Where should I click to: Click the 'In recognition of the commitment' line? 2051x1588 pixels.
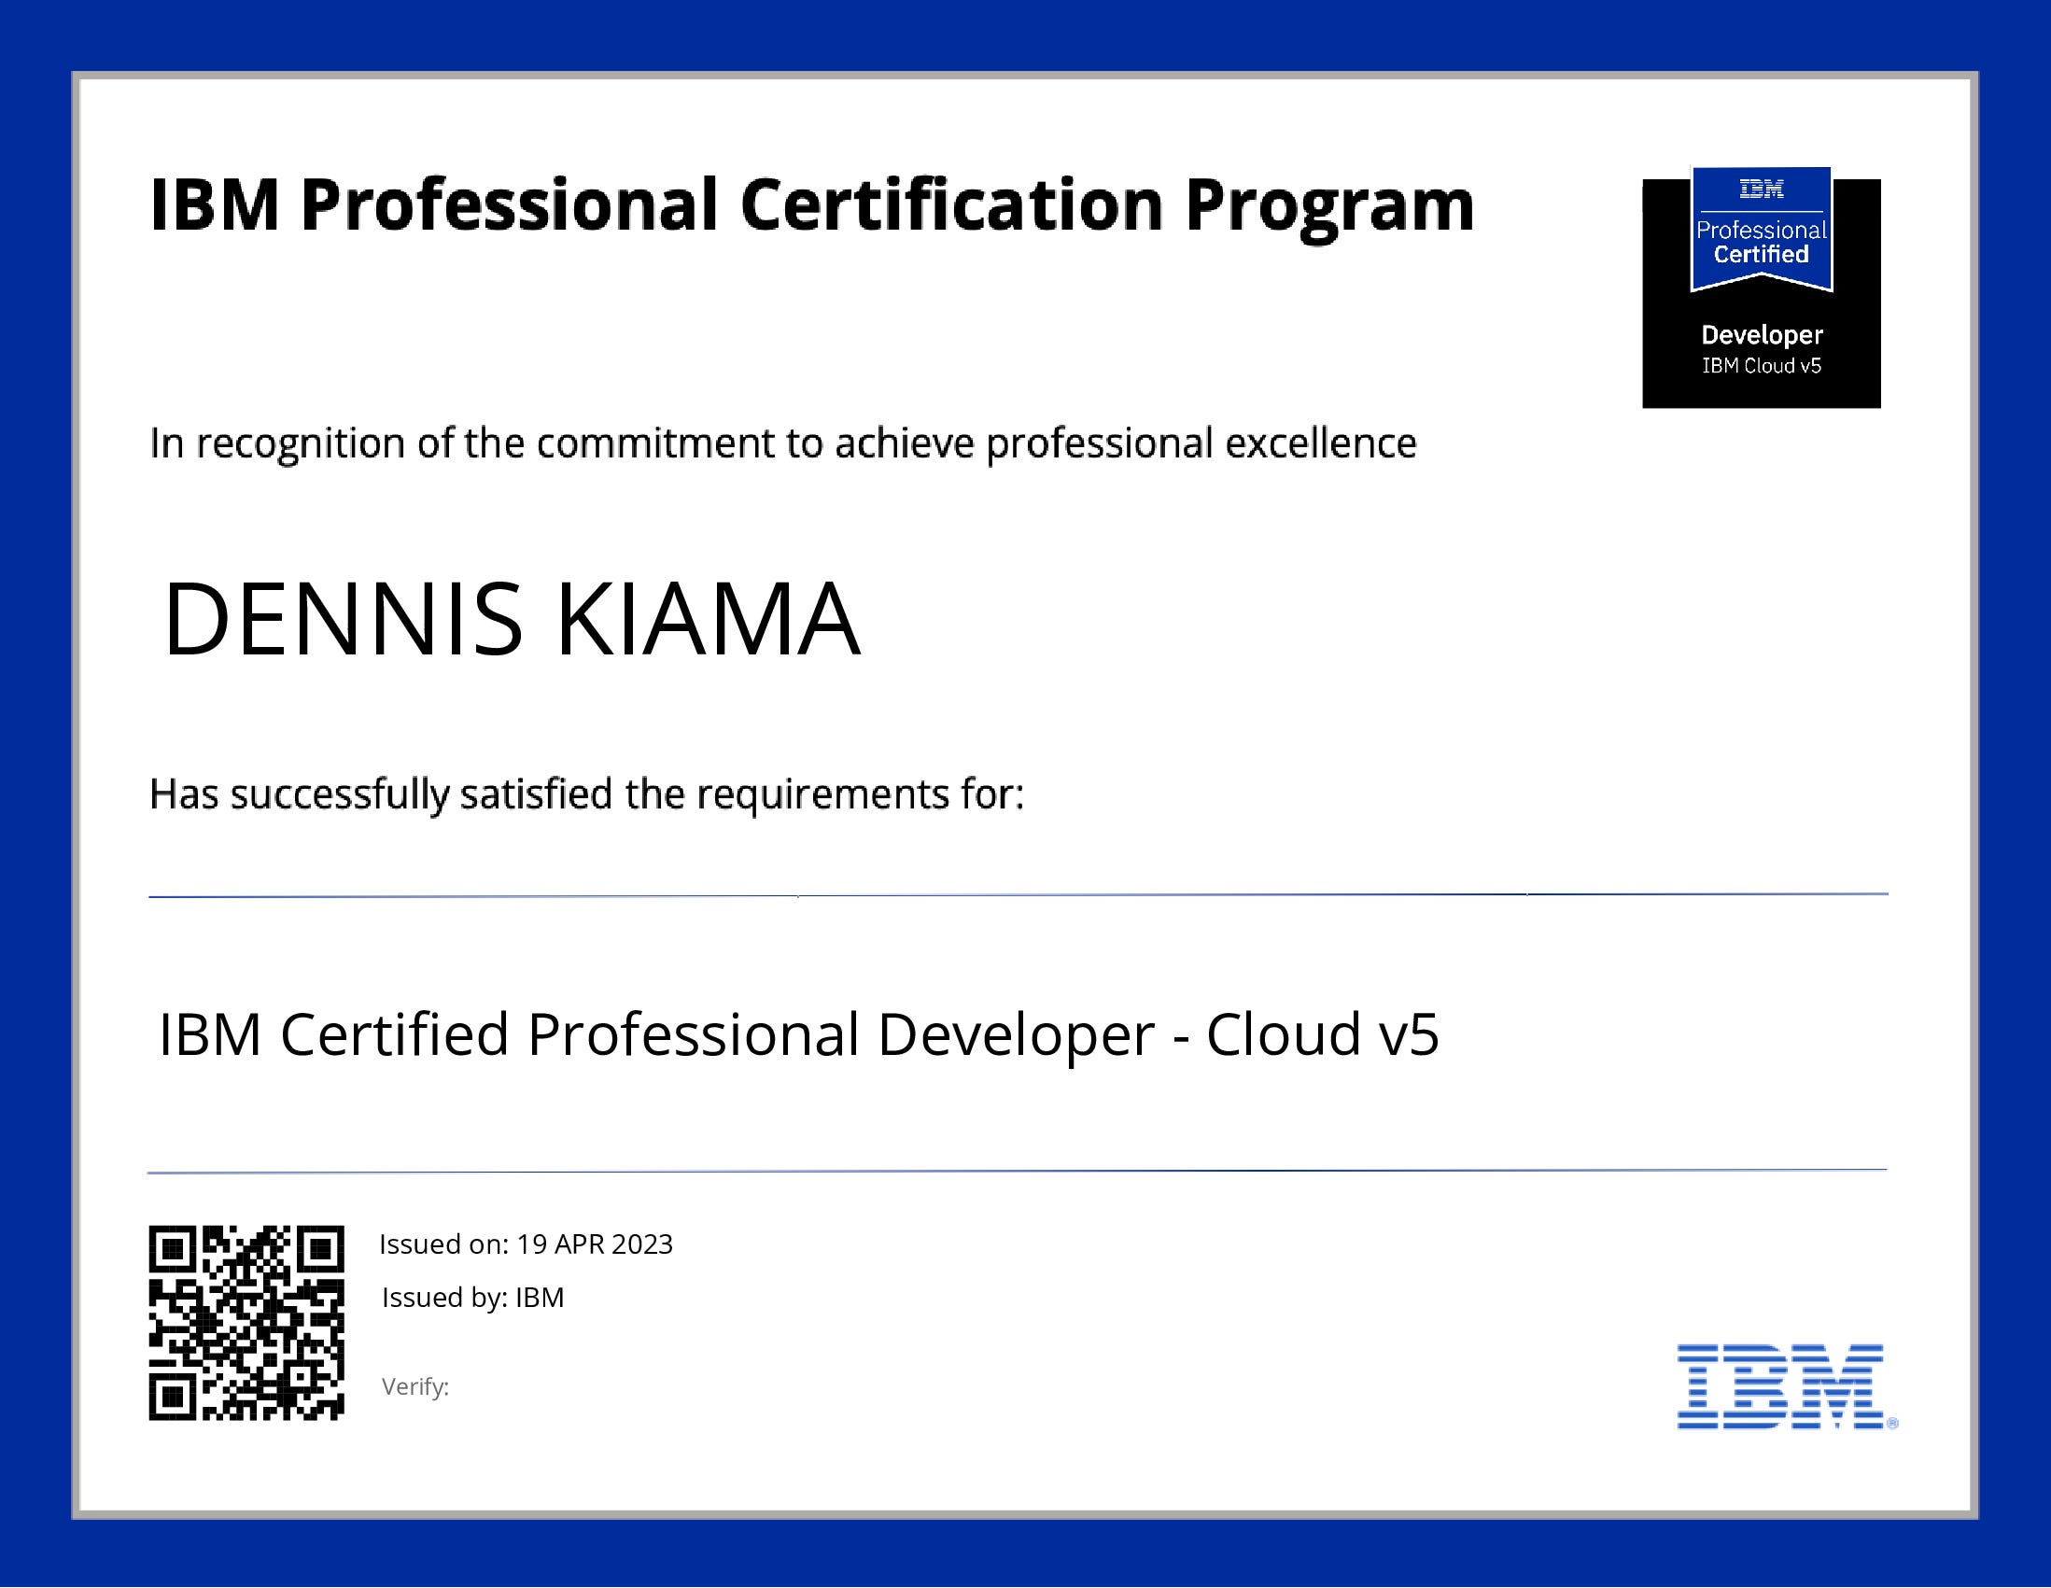point(782,443)
